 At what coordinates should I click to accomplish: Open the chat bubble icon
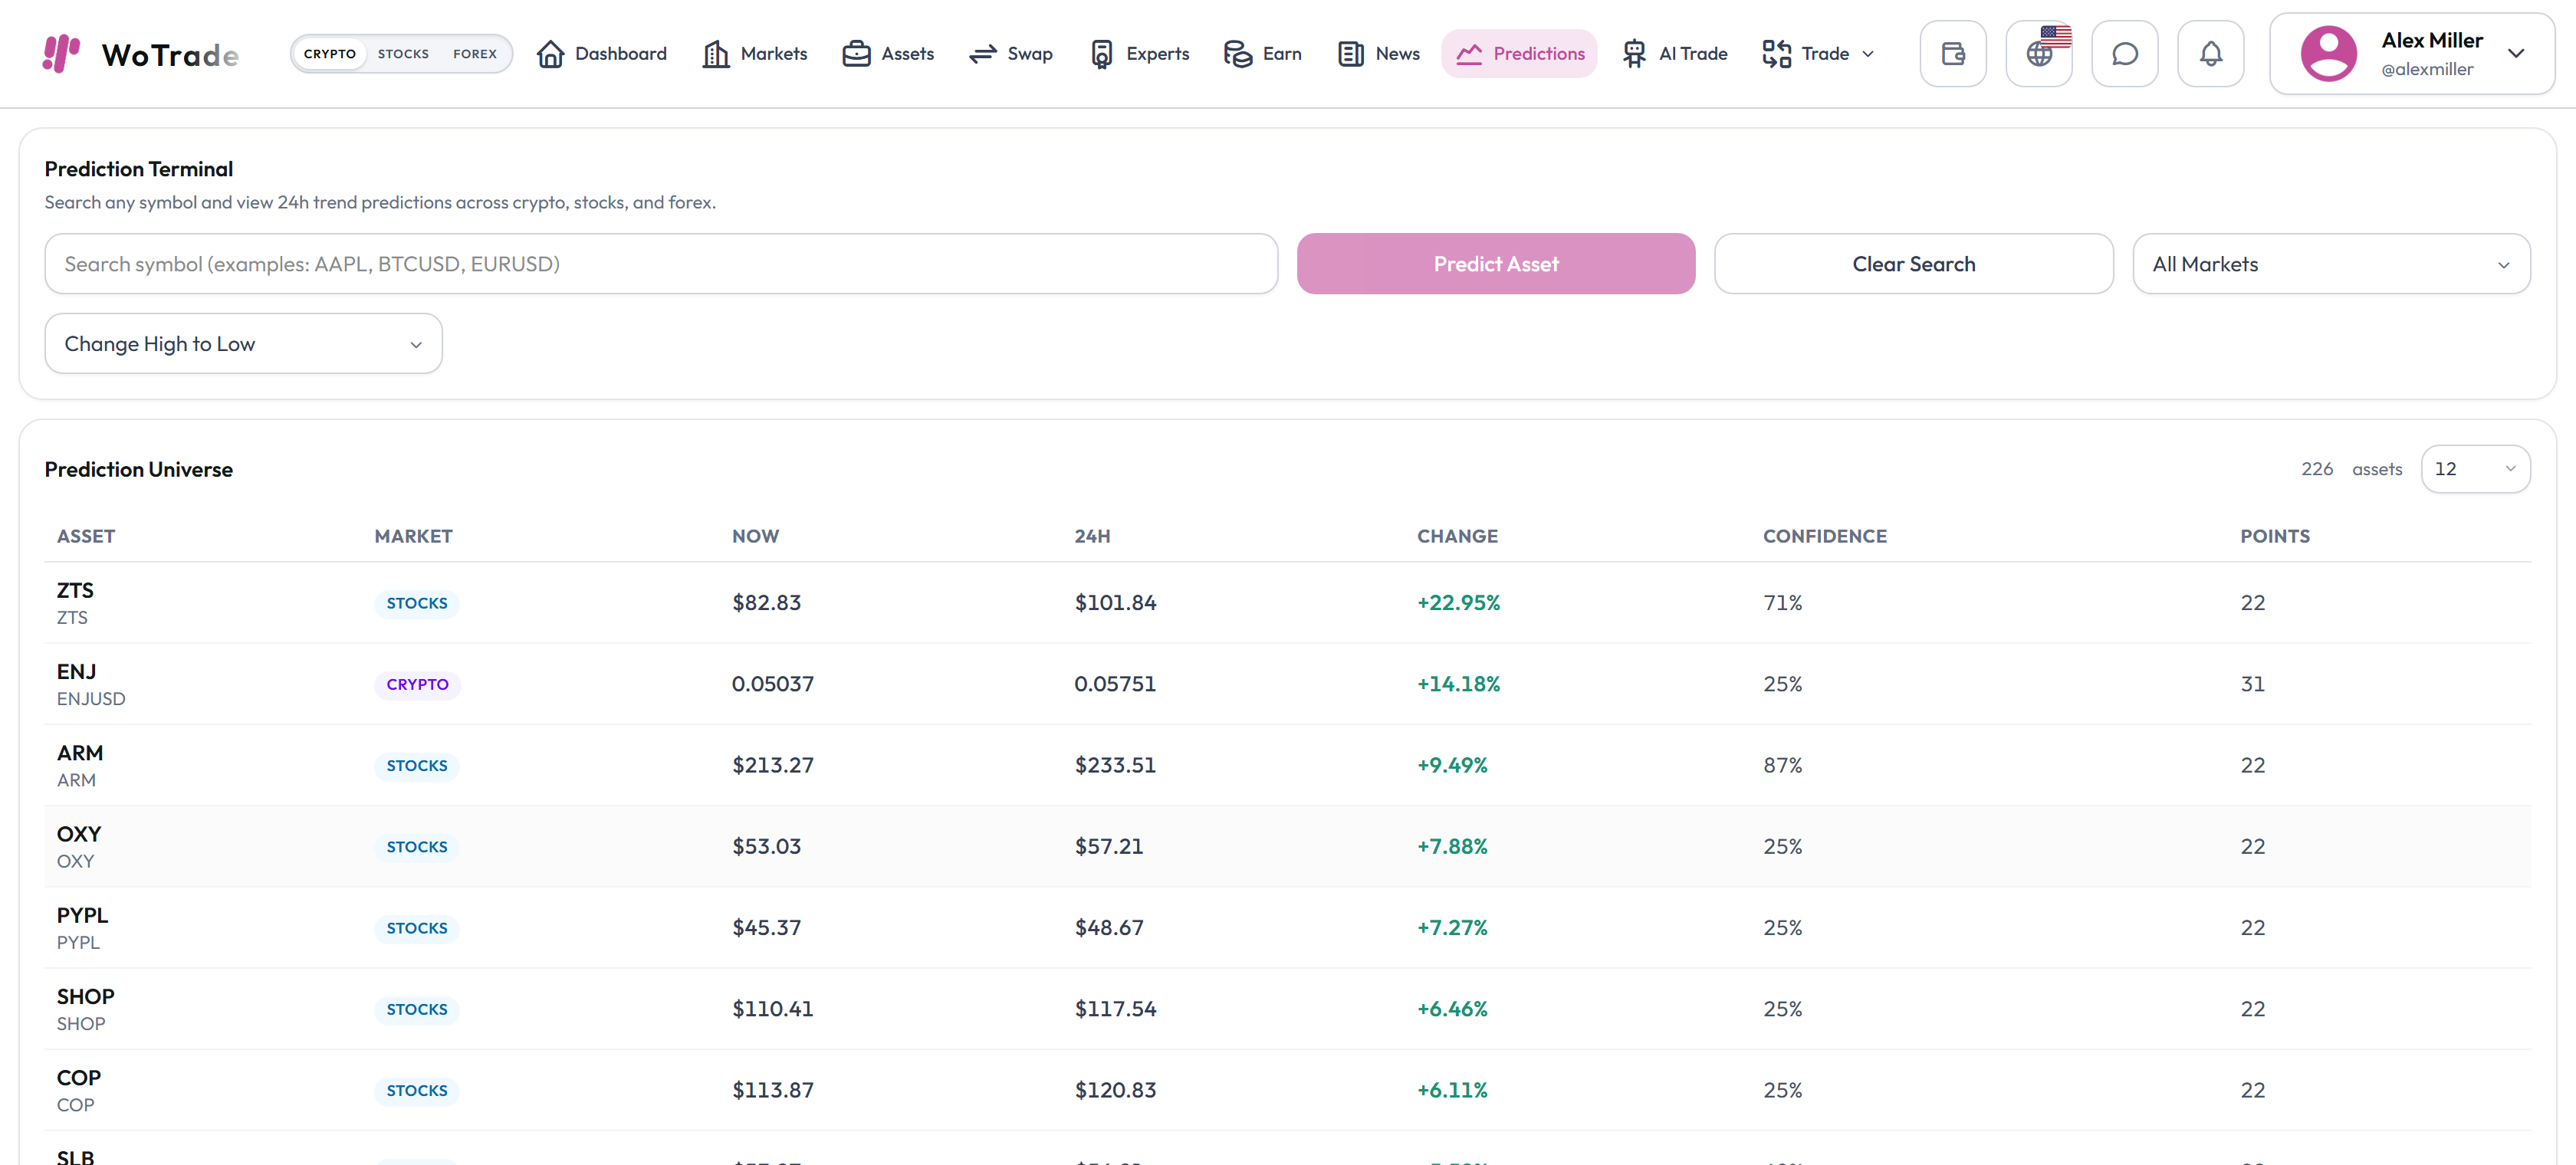coord(2125,54)
